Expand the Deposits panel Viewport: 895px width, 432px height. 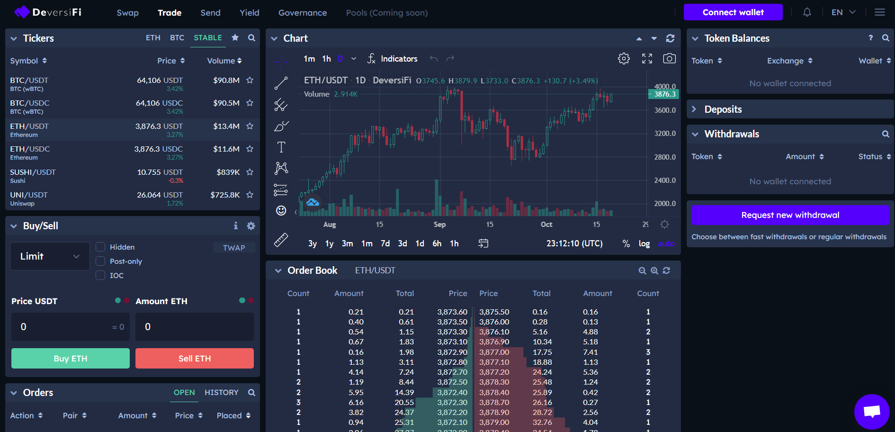(x=694, y=109)
